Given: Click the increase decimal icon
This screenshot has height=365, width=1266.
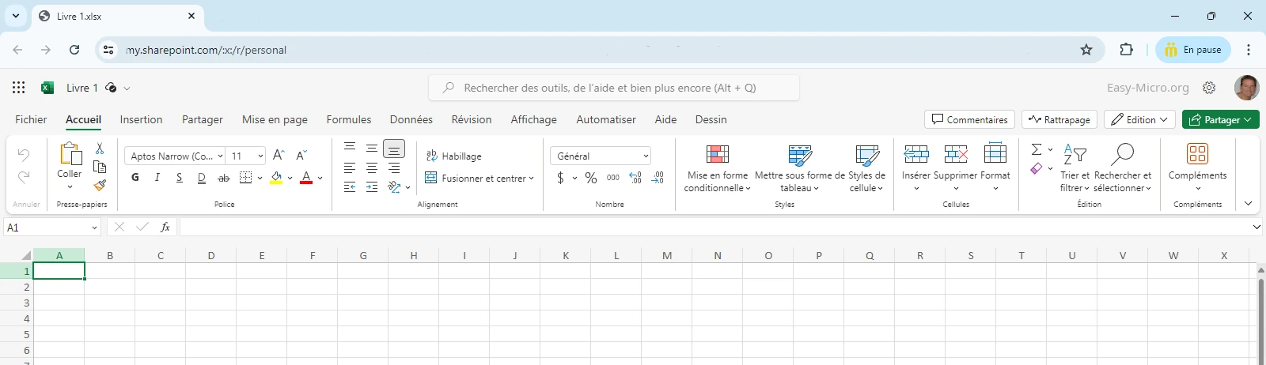Looking at the screenshot, I should click(x=635, y=179).
